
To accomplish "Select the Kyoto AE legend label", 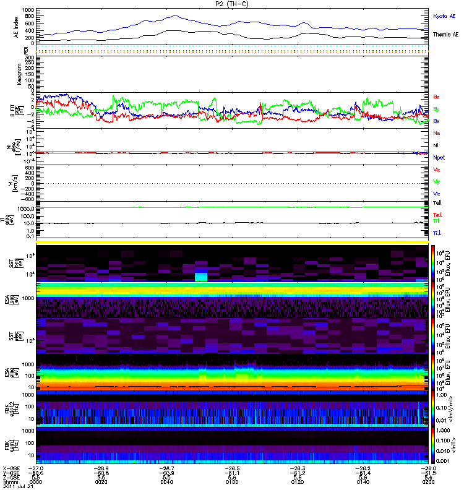I will point(444,16).
